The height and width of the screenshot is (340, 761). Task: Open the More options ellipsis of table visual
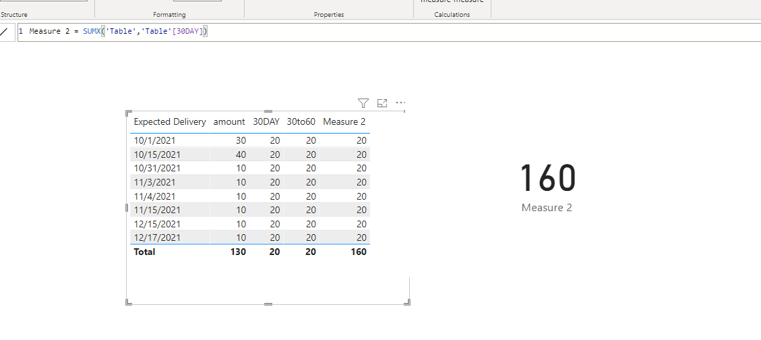point(400,103)
